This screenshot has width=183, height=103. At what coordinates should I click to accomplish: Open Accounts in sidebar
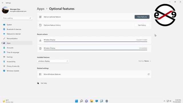pyautogui.click(x=17, y=48)
